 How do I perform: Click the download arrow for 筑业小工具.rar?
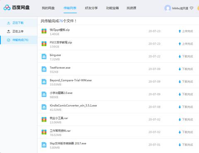coord(180,120)
